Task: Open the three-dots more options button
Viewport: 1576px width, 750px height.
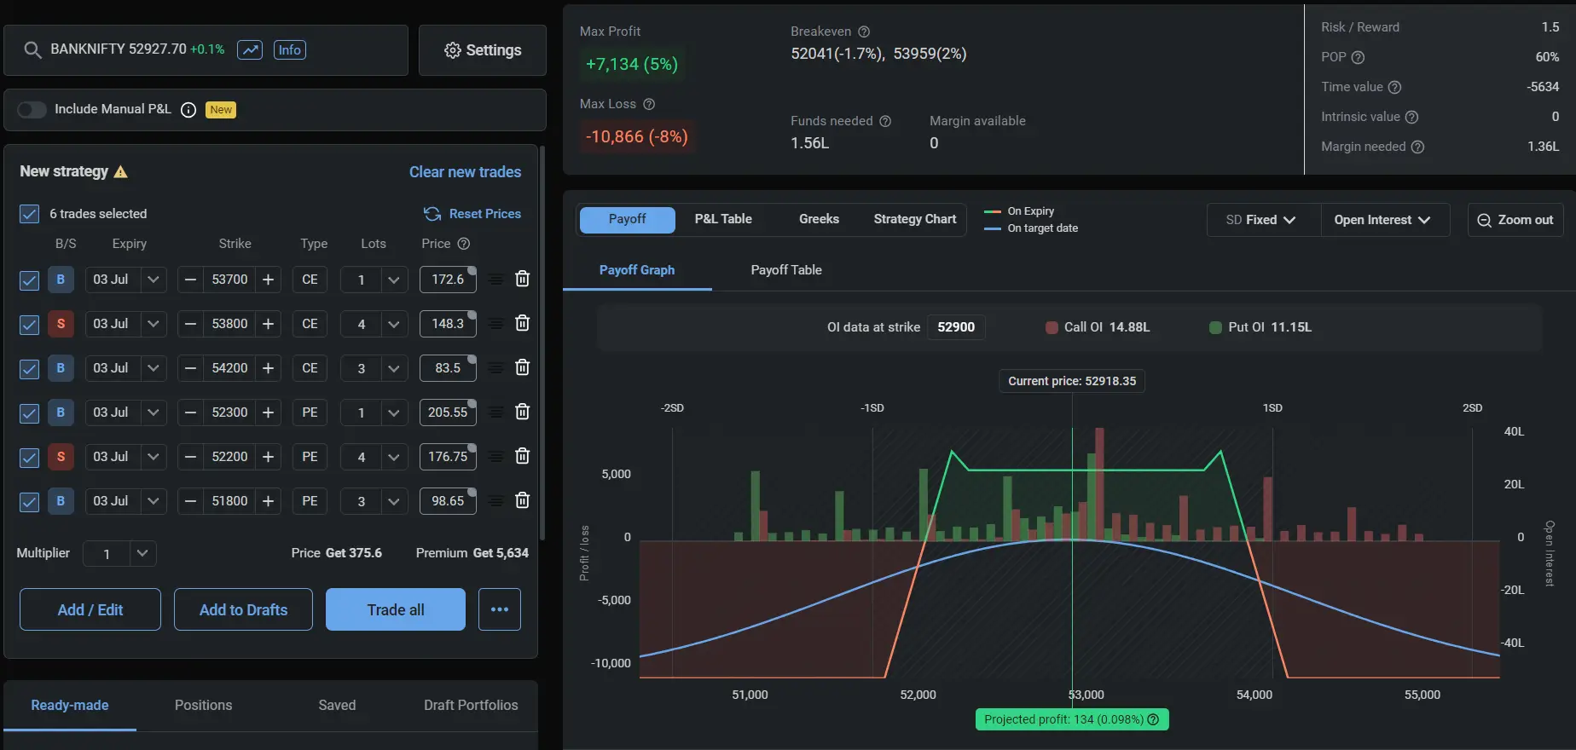Action: click(x=500, y=609)
